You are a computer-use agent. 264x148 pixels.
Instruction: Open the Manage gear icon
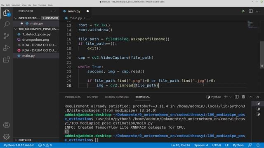coord(7,137)
